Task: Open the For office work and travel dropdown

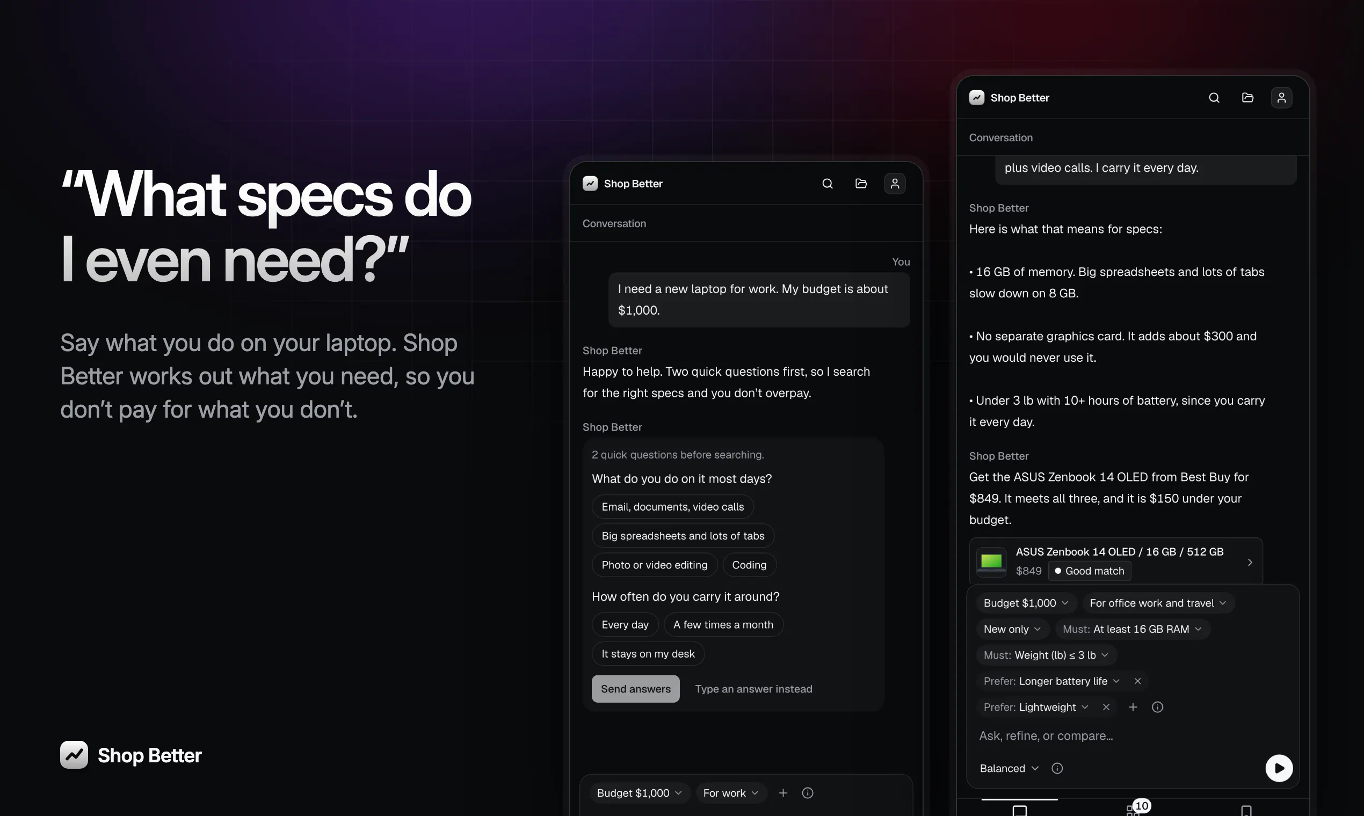Action: click(x=1158, y=603)
